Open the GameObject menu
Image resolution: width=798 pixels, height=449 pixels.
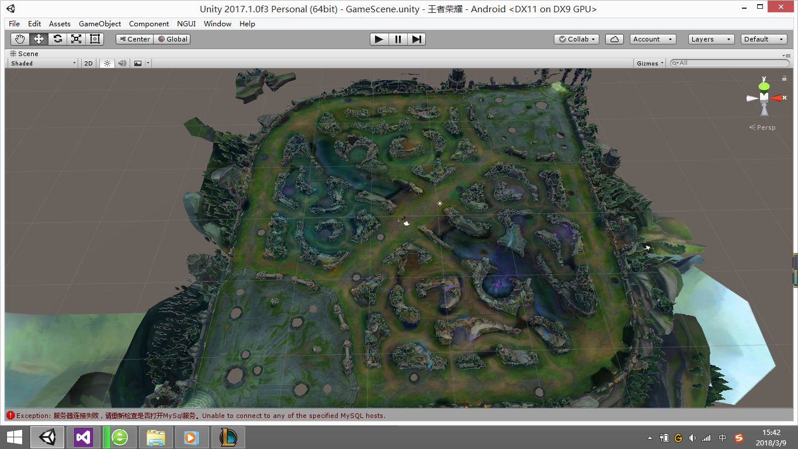[100, 24]
